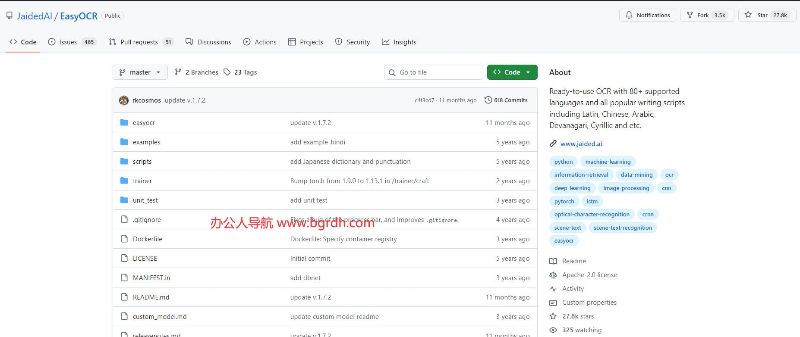
Task: Expand the green Code dropdown button
Action: 512,72
